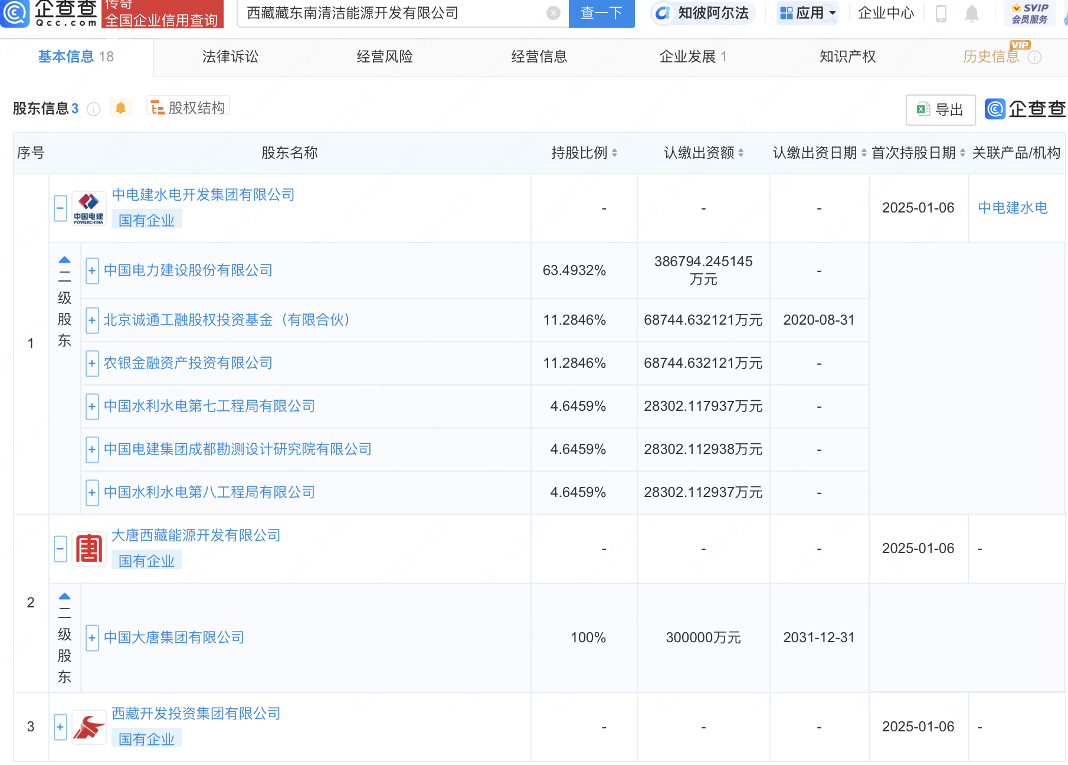Click the 企查查 watermark logo beside export
The image size is (1068, 765).
[x=1025, y=109]
